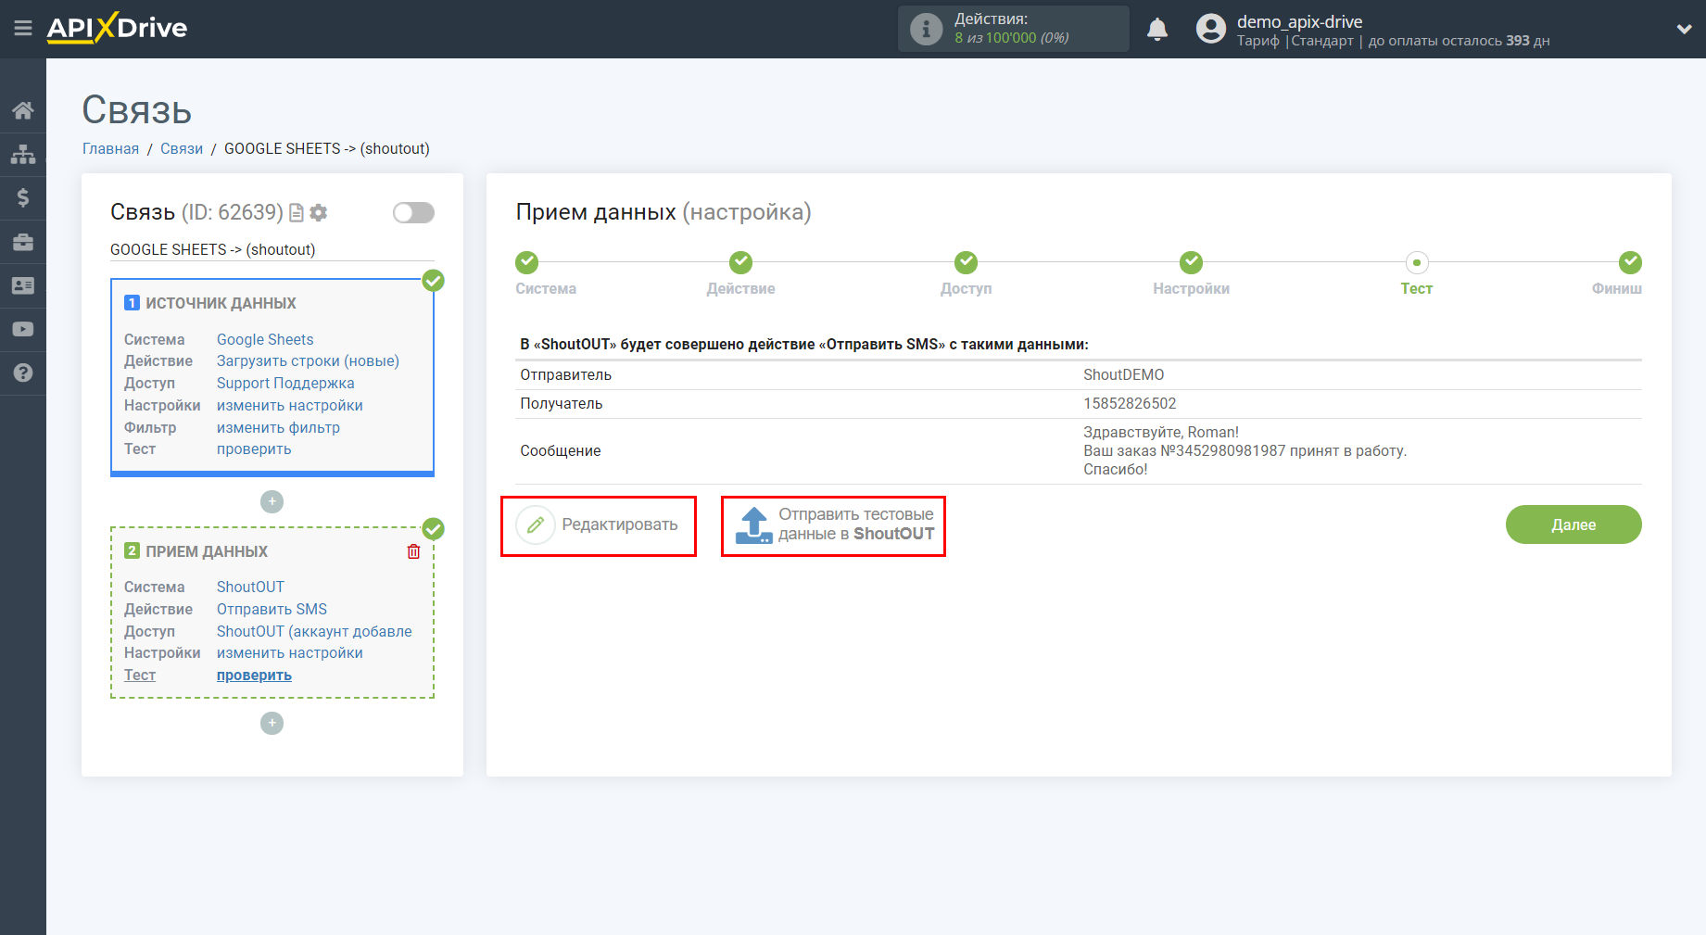The image size is (1706, 935).
Task: Open the billing dollar sidebar icon
Action: (23, 197)
